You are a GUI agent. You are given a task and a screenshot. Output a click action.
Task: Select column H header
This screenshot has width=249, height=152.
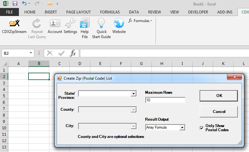pos(162,64)
